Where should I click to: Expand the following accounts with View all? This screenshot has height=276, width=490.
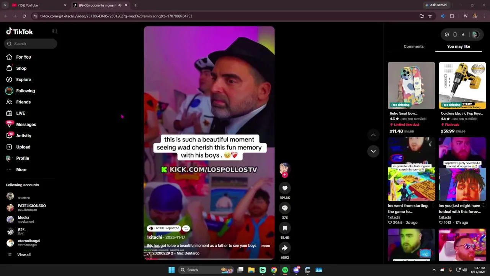pyautogui.click(x=24, y=255)
